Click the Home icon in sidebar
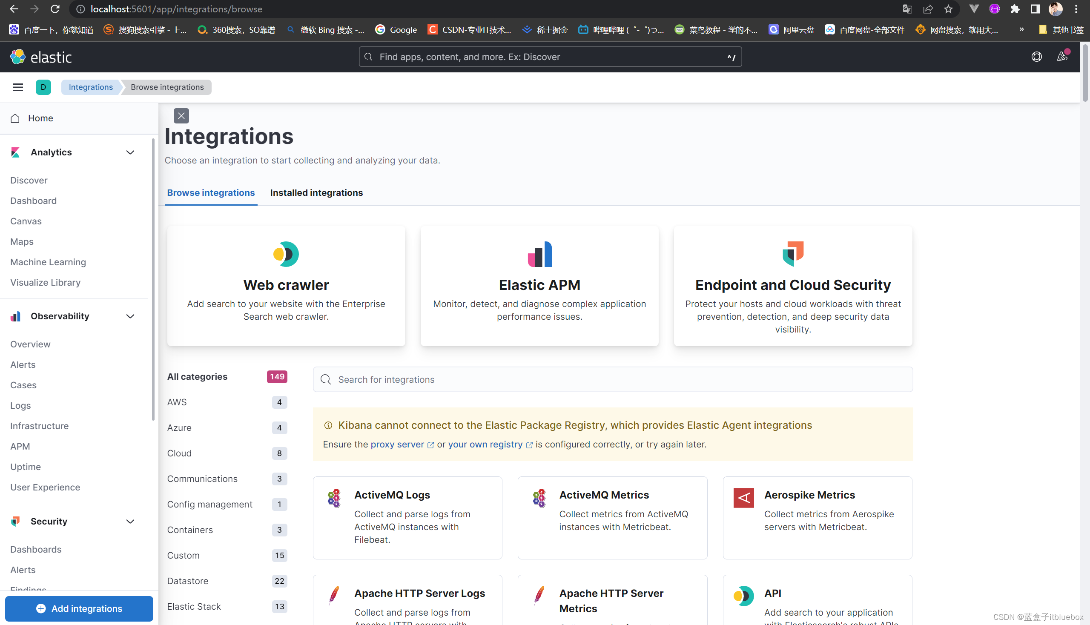 pyautogui.click(x=15, y=118)
